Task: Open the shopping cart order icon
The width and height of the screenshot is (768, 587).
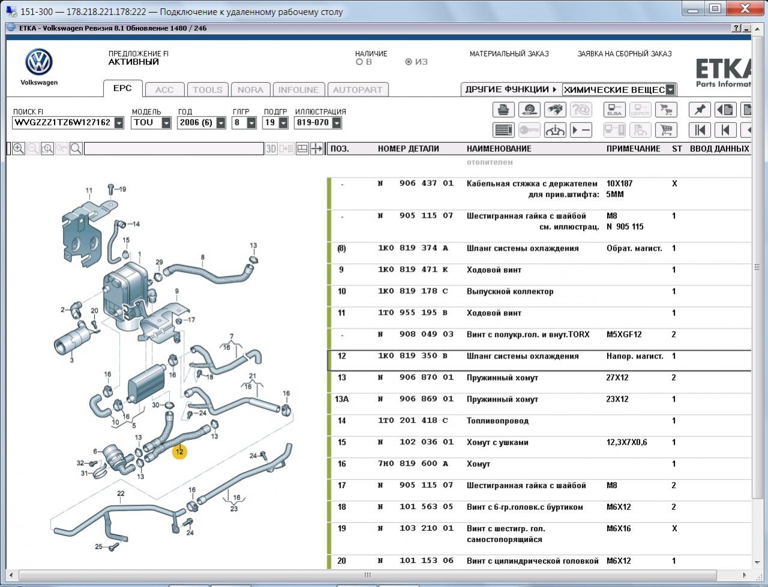Action: pos(666,130)
